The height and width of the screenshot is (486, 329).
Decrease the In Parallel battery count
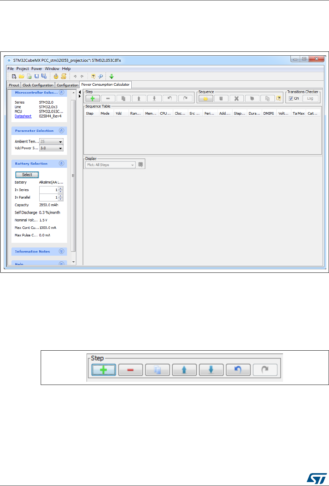(60, 199)
